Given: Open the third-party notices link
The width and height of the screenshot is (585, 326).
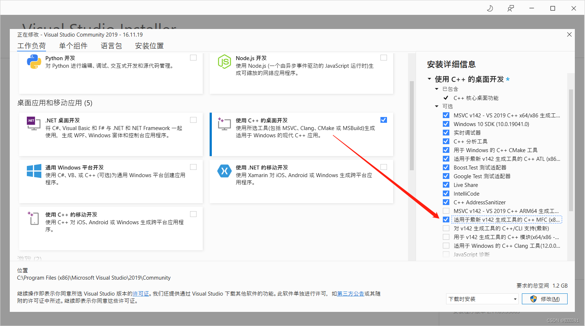Looking at the screenshot, I should 351,294.
